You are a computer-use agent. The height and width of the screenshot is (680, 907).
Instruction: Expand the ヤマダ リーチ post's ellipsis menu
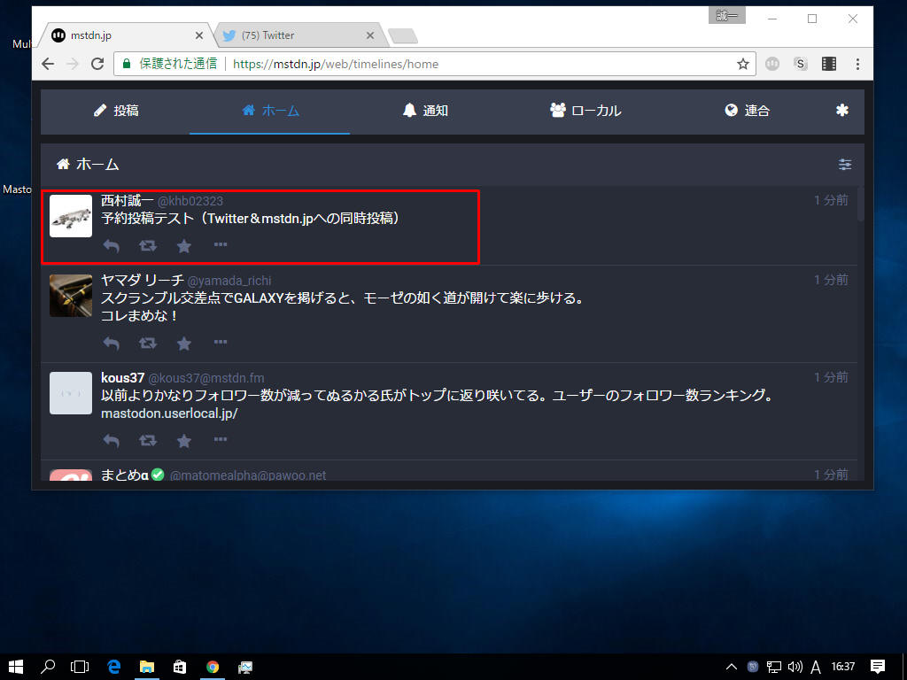221,342
